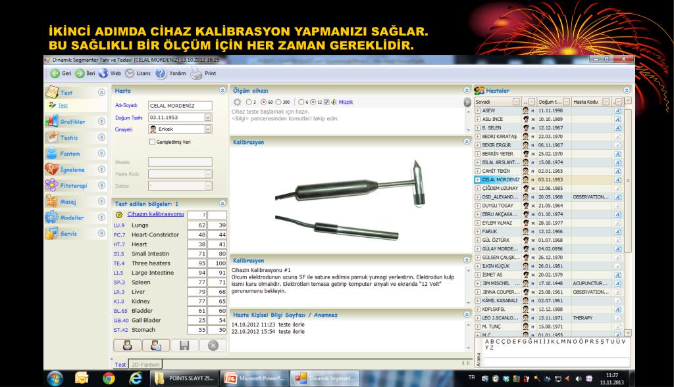This screenshot has height=387, width=674.
Task: Click the Müzik link label
Action: coord(346,102)
